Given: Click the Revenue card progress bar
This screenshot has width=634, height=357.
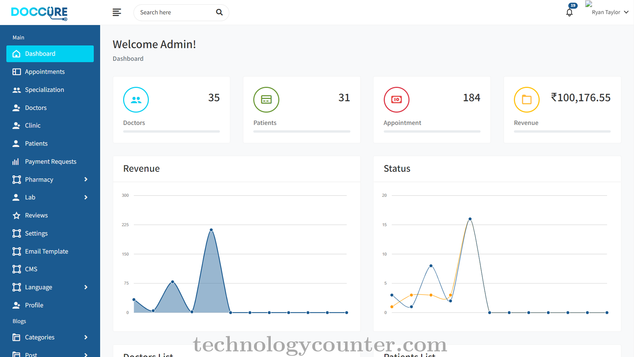Looking at the screenshot, I should [562, 132].
